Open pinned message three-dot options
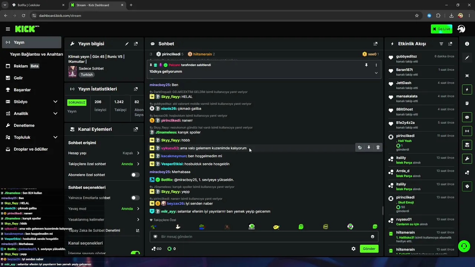This screenshot has height=267, width=475. [376, 65]
